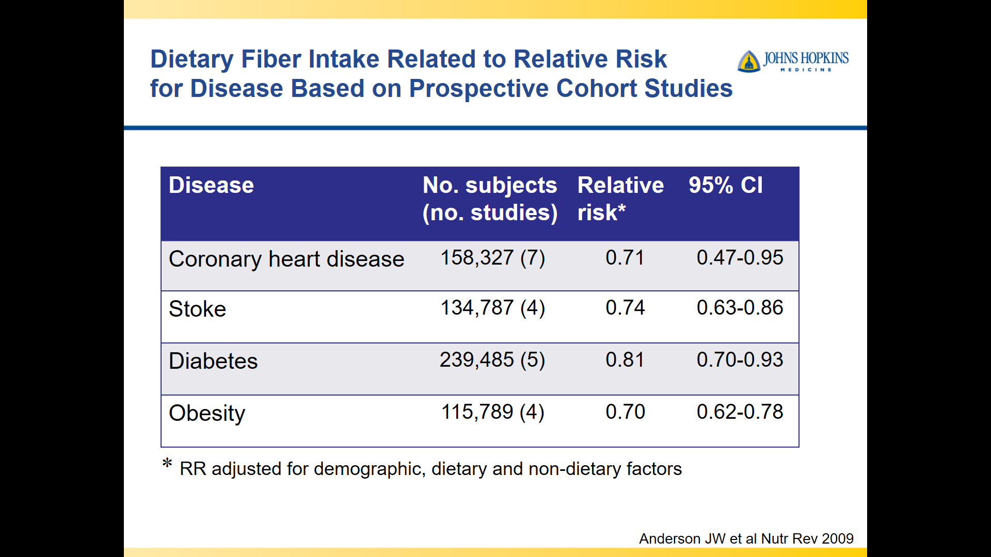
Task: Click the Obesity row label
Action: tap(206, 413)
